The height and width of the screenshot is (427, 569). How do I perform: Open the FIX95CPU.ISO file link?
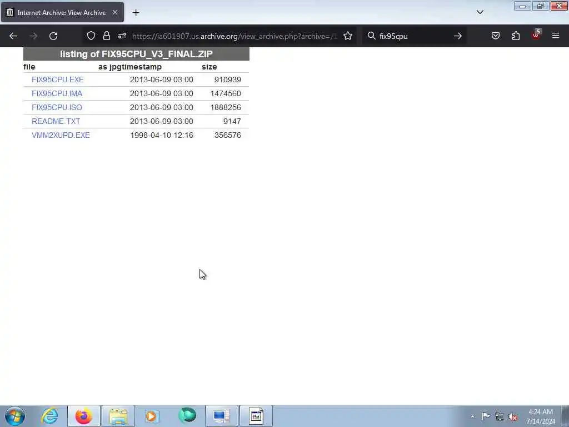57,107
